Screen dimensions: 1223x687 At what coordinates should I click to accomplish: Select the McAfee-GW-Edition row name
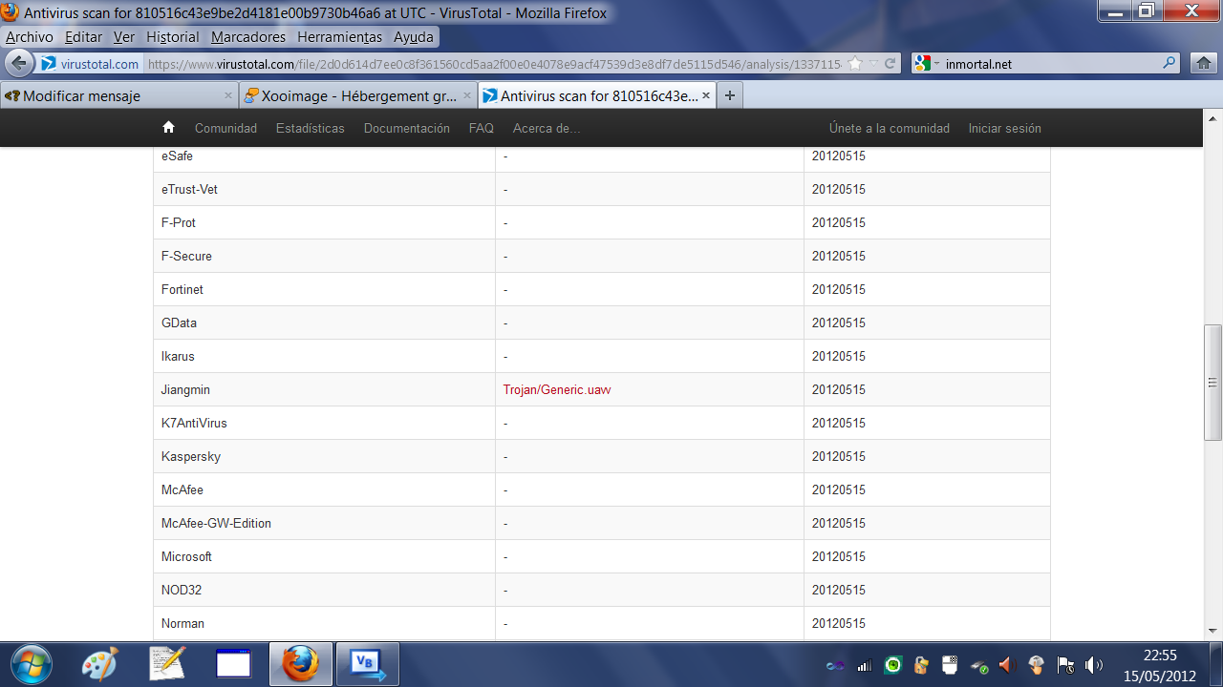[217, 523]
